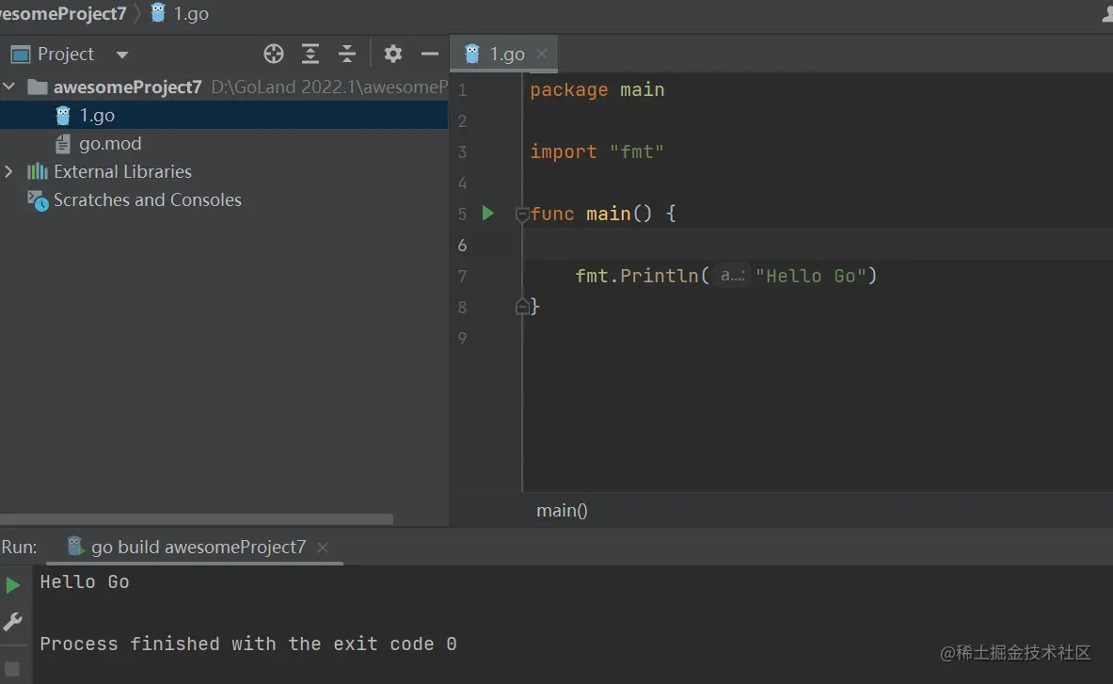
Task: Click the import keyword on line 3
Action: click(x=563, y=151)
